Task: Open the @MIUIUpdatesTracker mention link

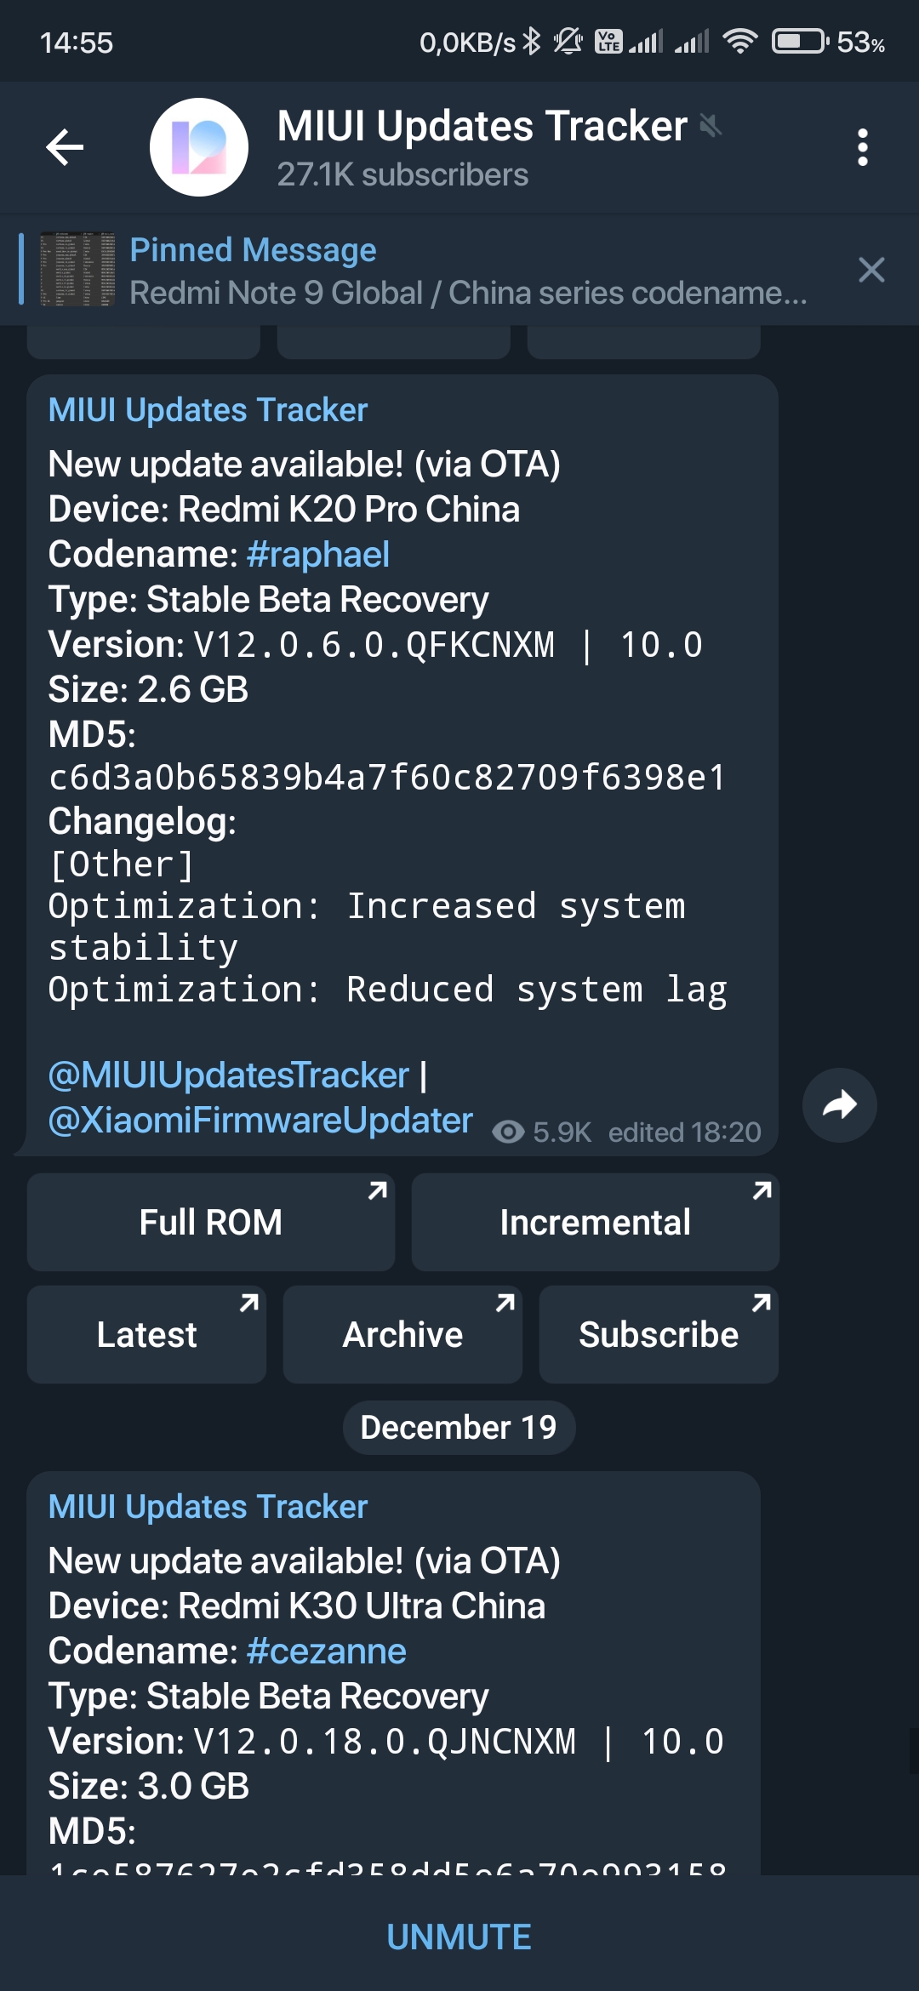Action: [x=229, y=1075]
